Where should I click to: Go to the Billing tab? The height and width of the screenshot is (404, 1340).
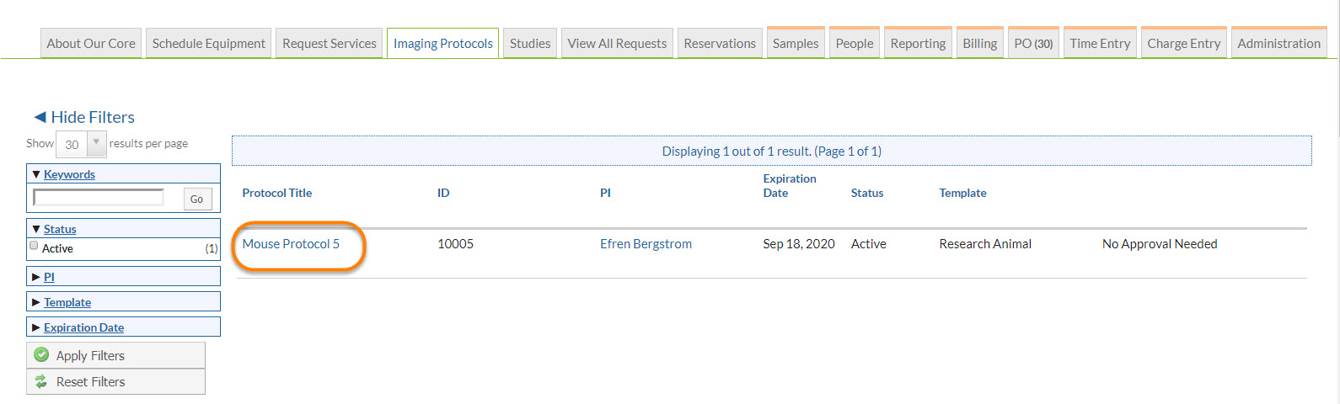click(979, 44)
